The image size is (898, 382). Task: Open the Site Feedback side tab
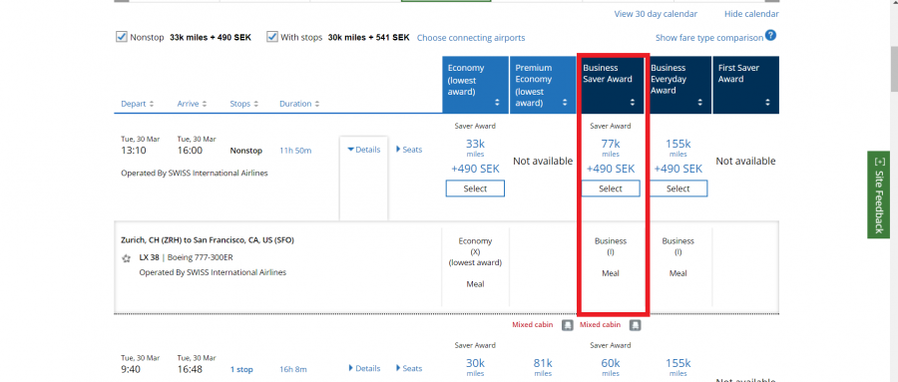click(878, 194)
